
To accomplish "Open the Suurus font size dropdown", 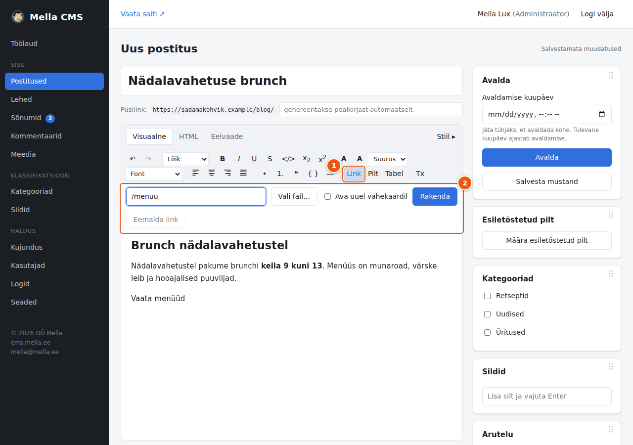I will (x=388, y=159).
